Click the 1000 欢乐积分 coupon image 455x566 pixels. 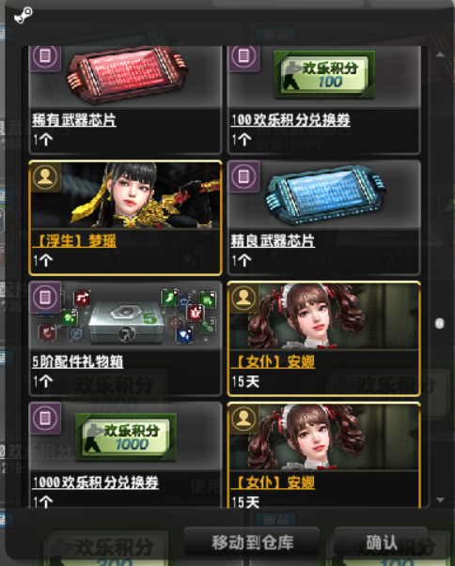pyautogui.click(x=126, y=436)
